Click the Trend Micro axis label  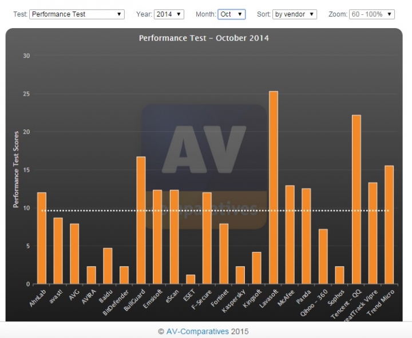(x=381, y=302)
